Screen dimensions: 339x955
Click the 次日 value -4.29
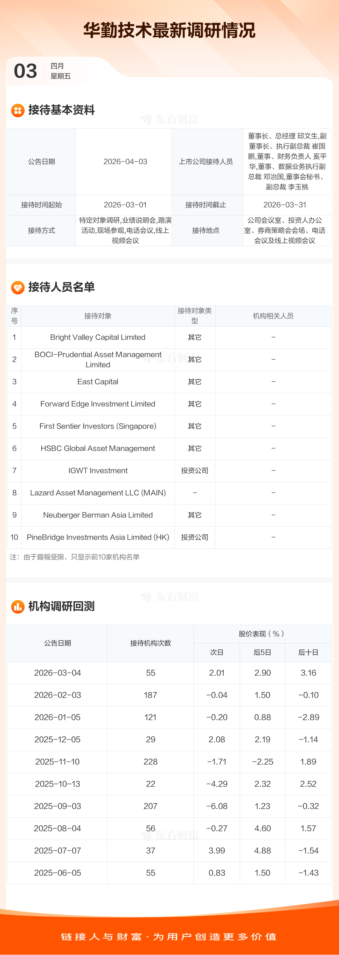click(x=217, y=784)
